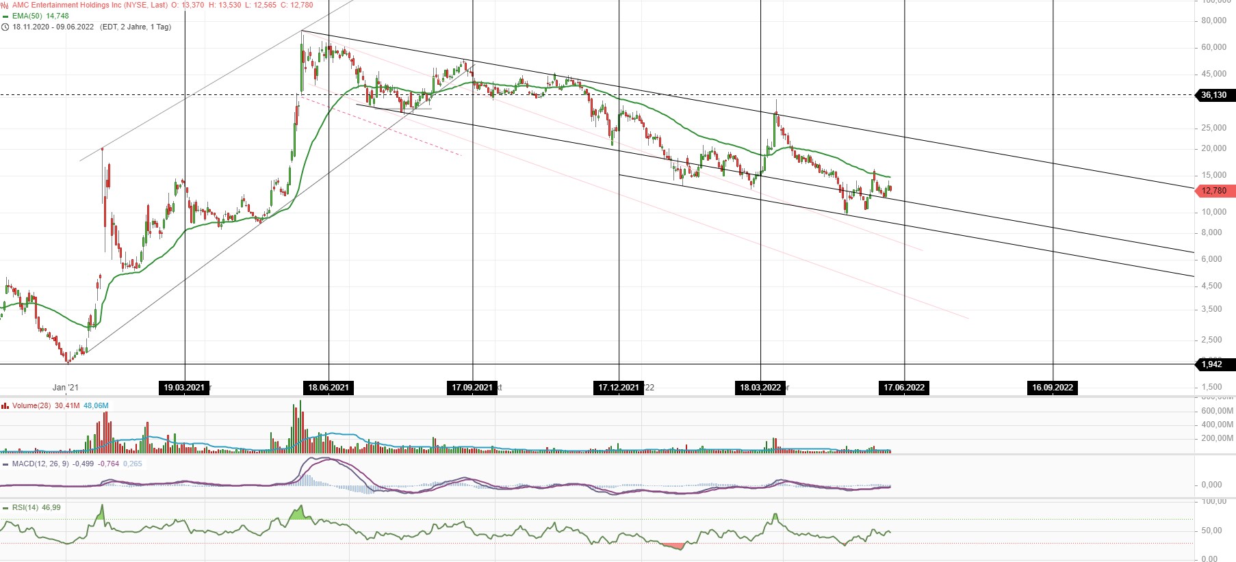Viewport: 1236px width, 562px height.
Task: Click the volume value 30,41M
Action: click(x=67, y=405)
